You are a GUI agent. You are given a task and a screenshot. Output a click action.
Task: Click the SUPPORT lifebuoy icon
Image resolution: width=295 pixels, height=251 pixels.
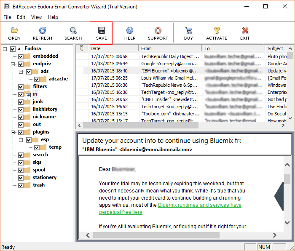tap(158, 30)
